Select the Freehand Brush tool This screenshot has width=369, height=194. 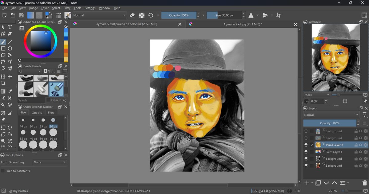tap(3, 42)
